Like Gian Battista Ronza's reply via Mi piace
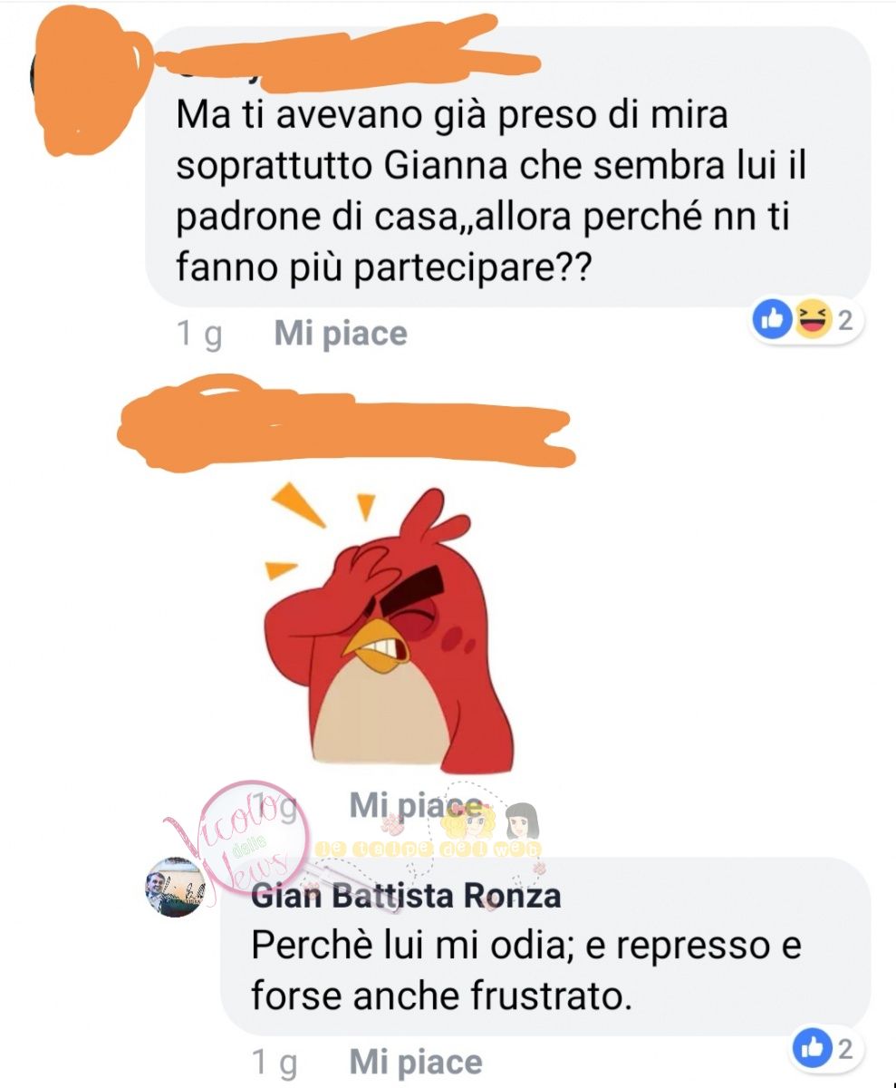Image resolution: width=896 pixels, height=1088 pixels. [x=416, y=1062]
